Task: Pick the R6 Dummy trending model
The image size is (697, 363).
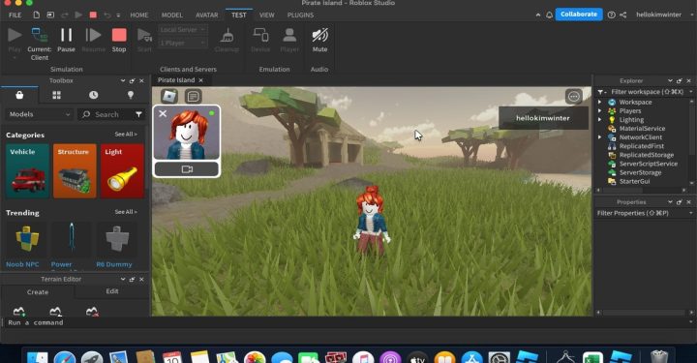Action: point(116,244)
